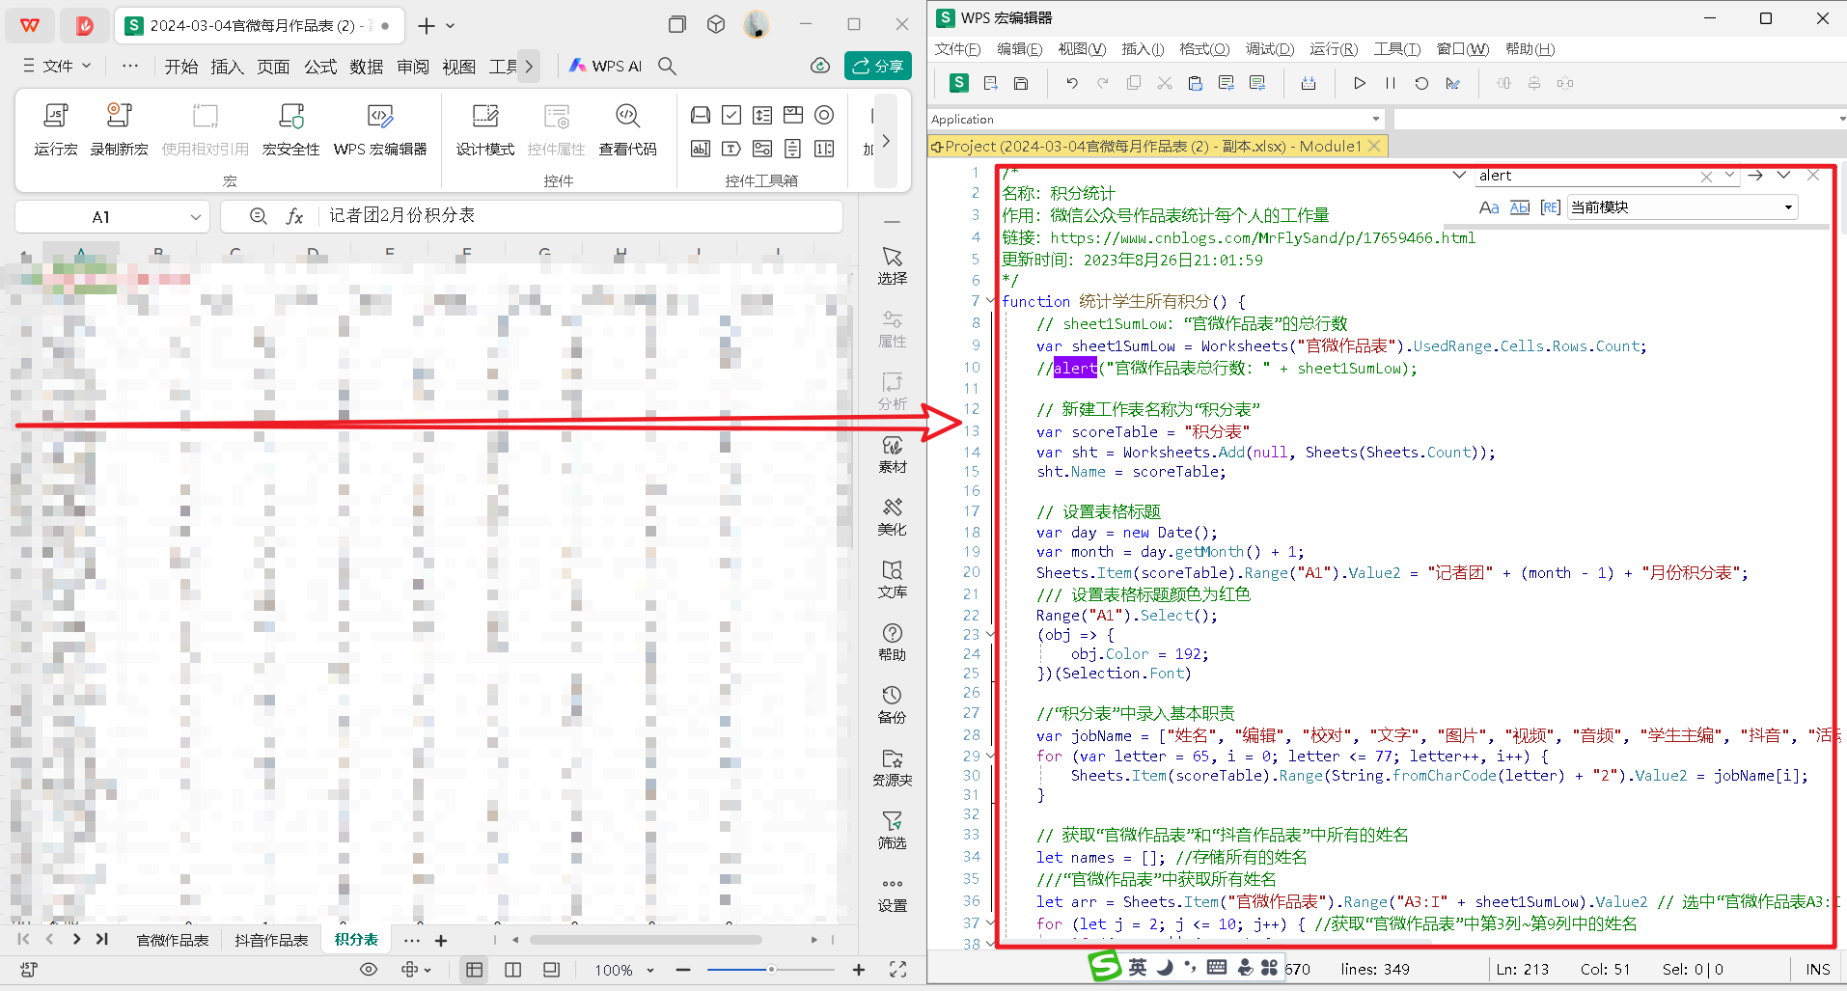
Task: Add a new sheet with plus button
Action: tap(441, 940)
